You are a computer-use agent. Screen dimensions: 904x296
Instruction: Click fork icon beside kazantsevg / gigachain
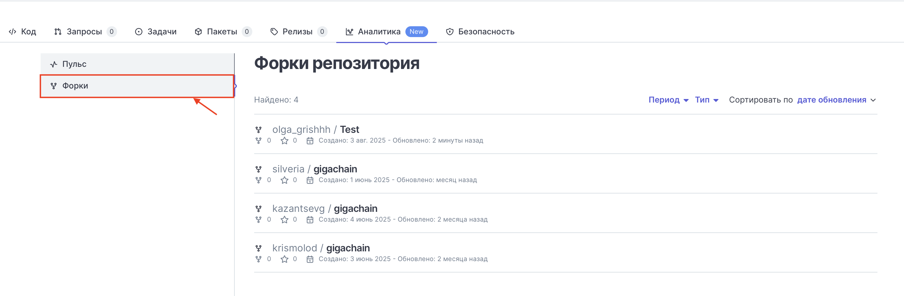258,209
